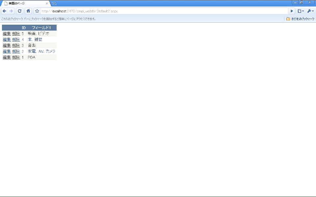
Task: Minimize the browser window
Action: click(295, 2)
